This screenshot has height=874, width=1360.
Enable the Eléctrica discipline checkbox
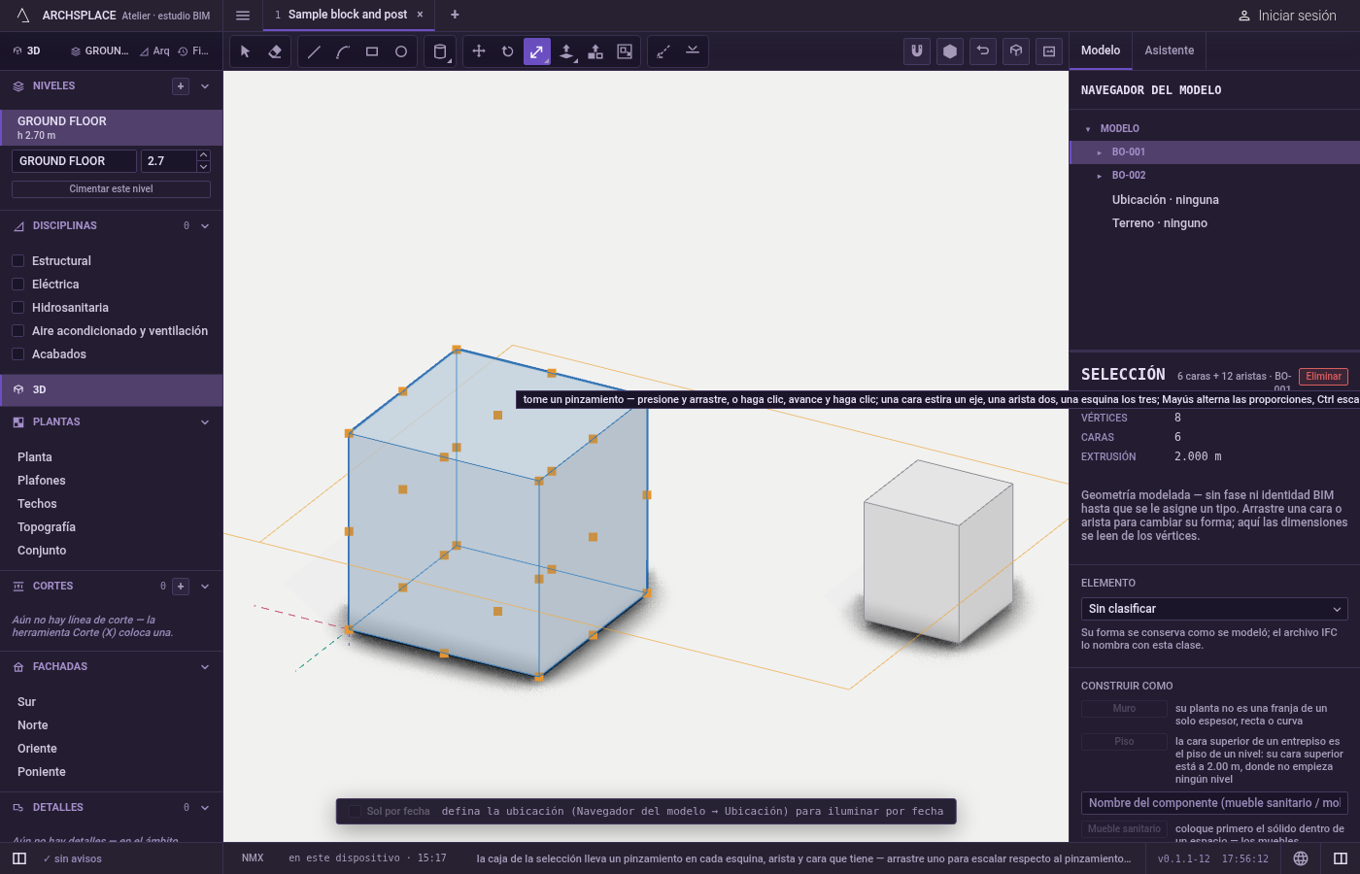tap(17, 285)
